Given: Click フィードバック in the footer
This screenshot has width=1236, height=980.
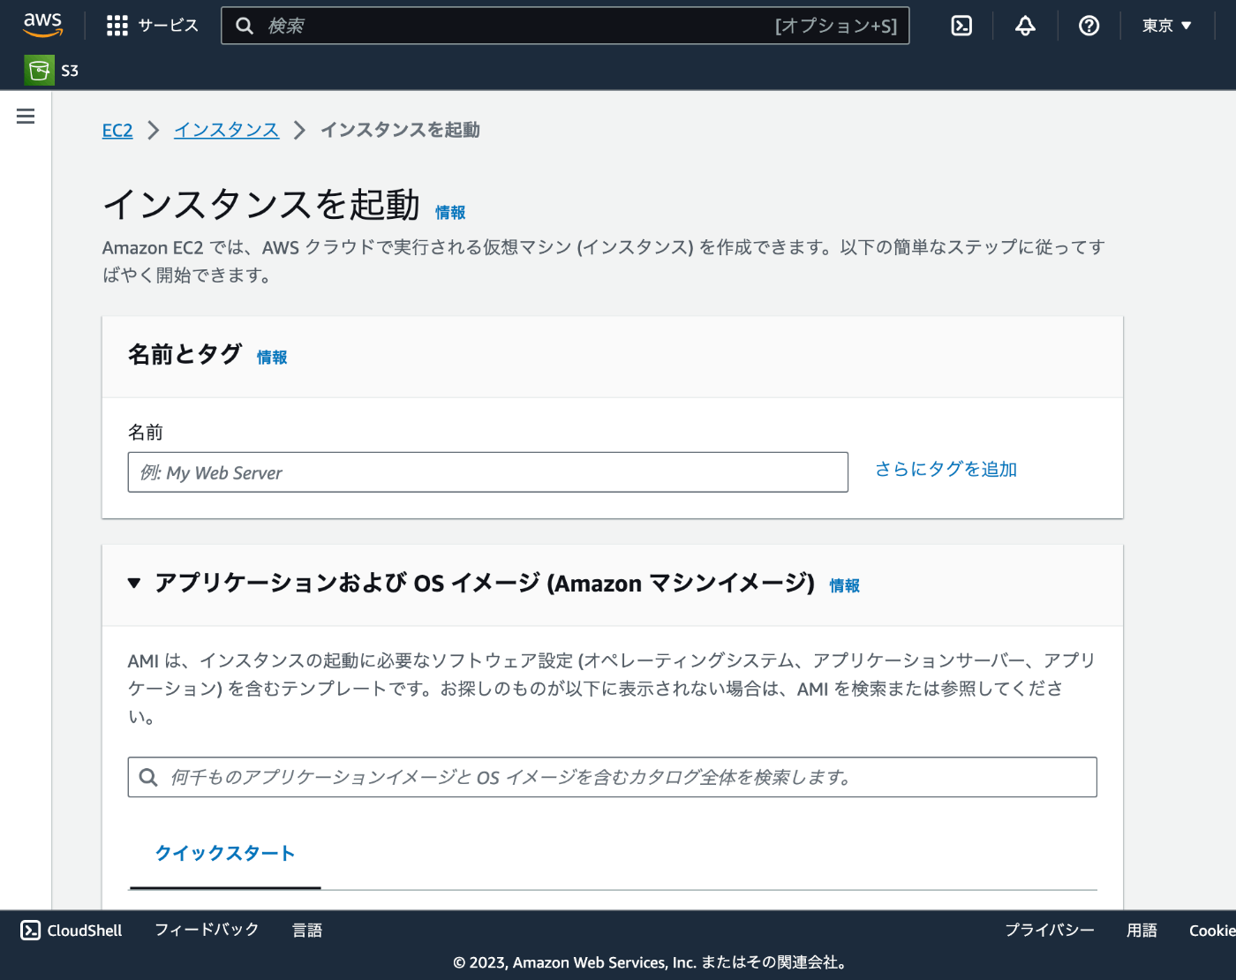Looking at the screenshot, I should pos(207,930).
